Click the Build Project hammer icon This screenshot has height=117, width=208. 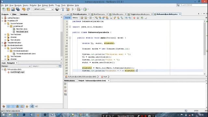point(63,9)
